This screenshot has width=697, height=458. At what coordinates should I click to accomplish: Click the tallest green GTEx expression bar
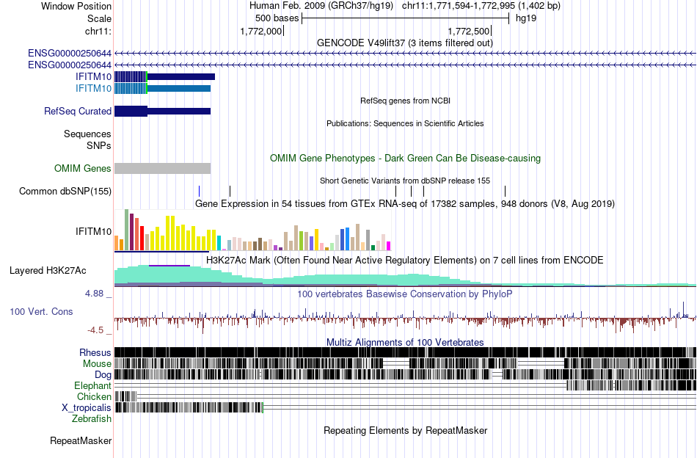[127, 230]
